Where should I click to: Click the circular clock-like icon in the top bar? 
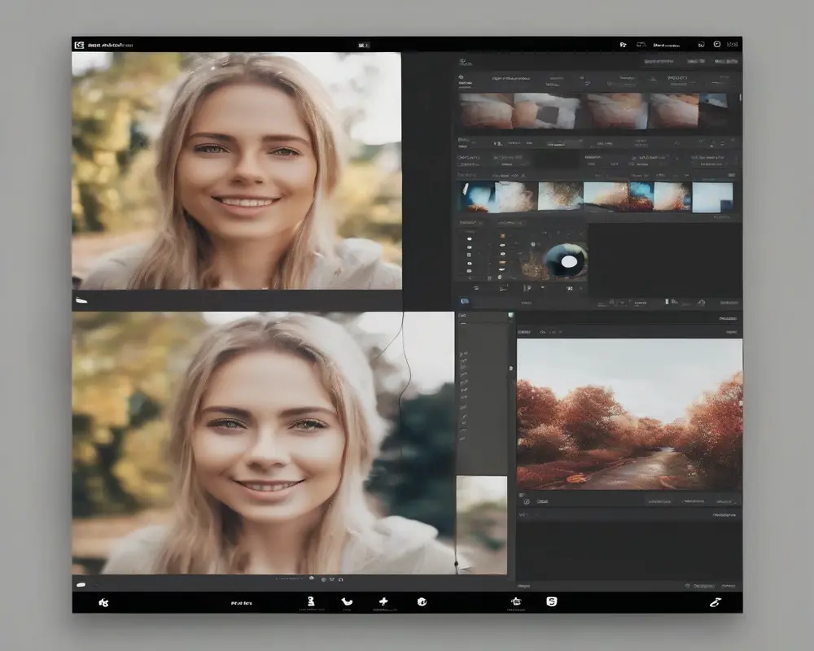(x=717, y=45)
